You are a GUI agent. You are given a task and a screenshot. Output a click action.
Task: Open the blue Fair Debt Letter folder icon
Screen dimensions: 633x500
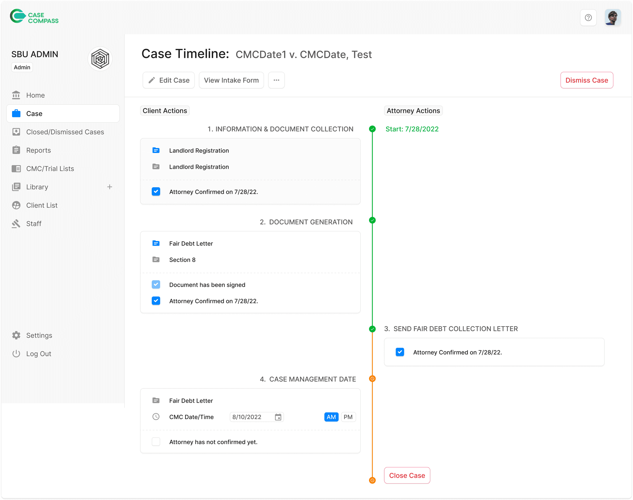pos(156,244)
